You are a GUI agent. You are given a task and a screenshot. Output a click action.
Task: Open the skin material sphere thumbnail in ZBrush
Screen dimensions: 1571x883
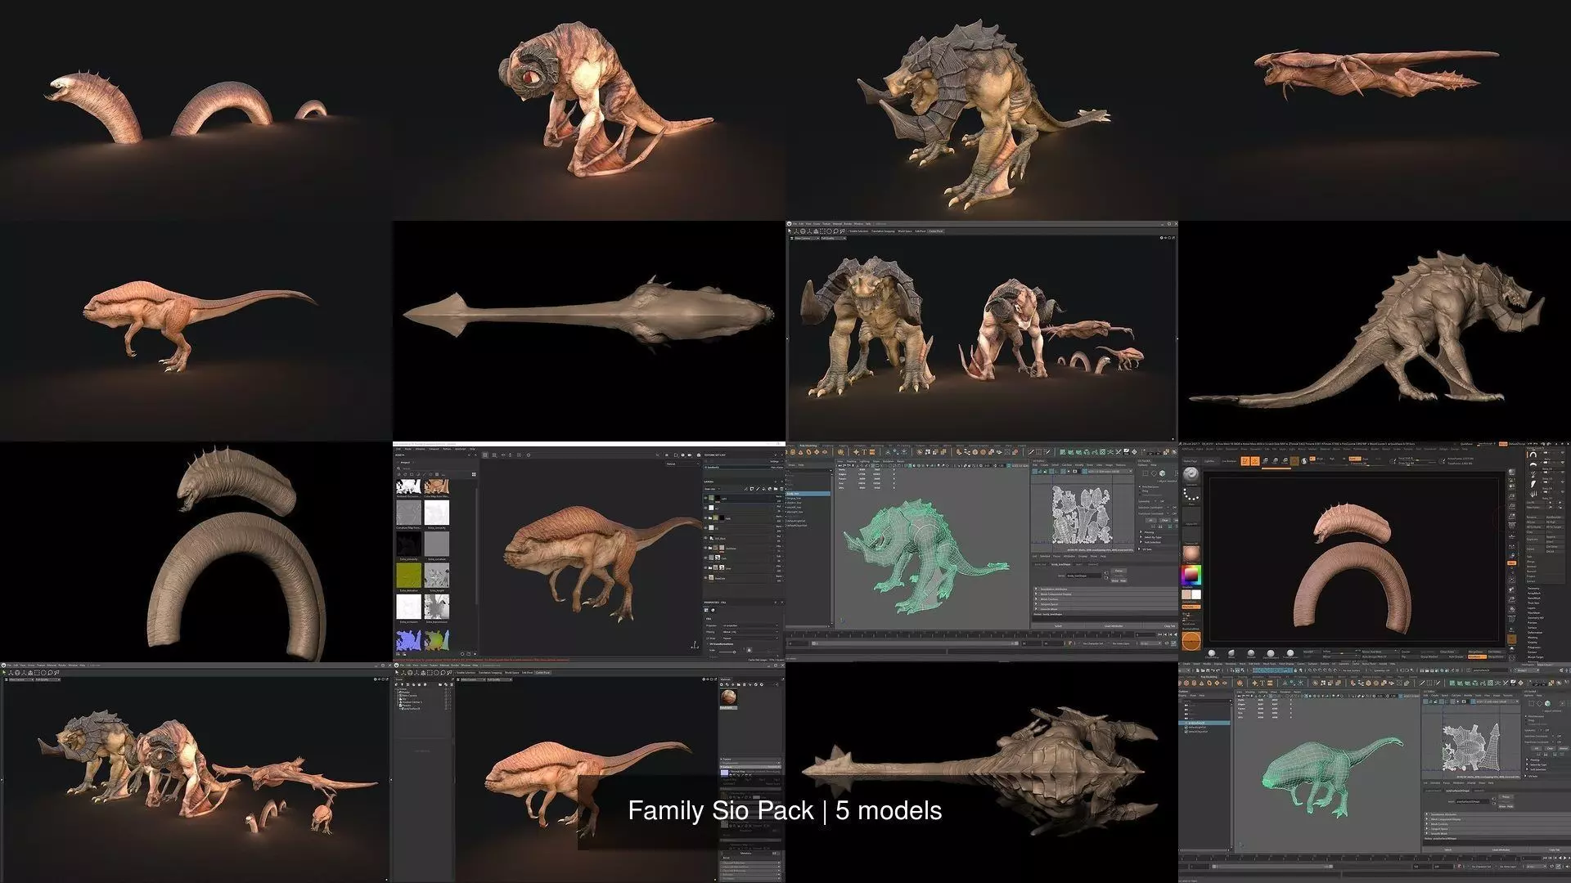1191,554
